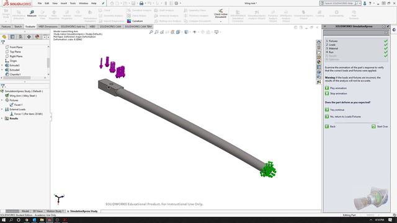Open the Tools menu

coord(73,3)
